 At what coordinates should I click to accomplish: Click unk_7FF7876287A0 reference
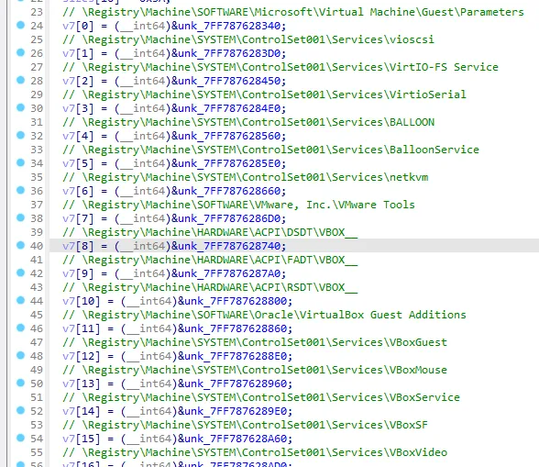pos(229,273)
